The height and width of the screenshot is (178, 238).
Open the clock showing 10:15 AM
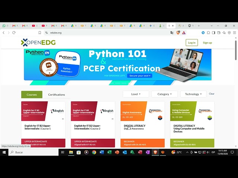pos(222,152)
